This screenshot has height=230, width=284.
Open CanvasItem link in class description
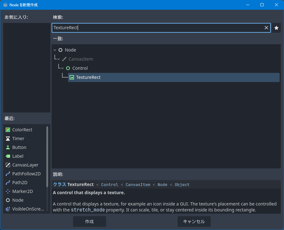point(138,185)
